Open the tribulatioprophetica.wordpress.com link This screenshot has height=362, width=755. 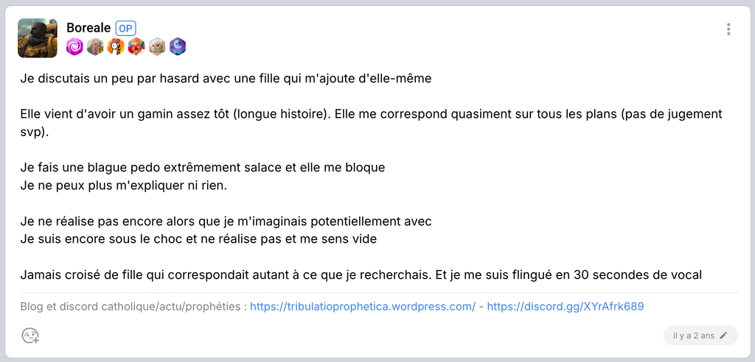click(x=363, y=306)
